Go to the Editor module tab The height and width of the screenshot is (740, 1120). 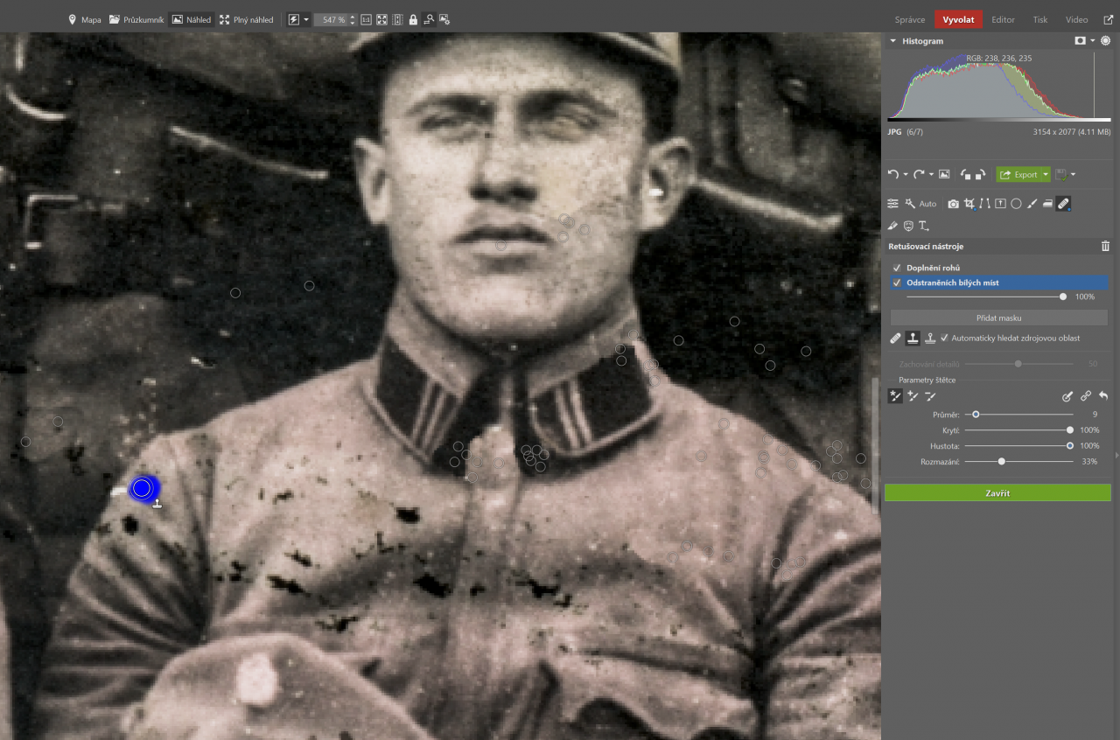[x=1003, y=19]
